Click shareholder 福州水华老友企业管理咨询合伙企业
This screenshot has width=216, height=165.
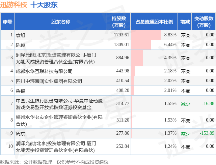59,121
